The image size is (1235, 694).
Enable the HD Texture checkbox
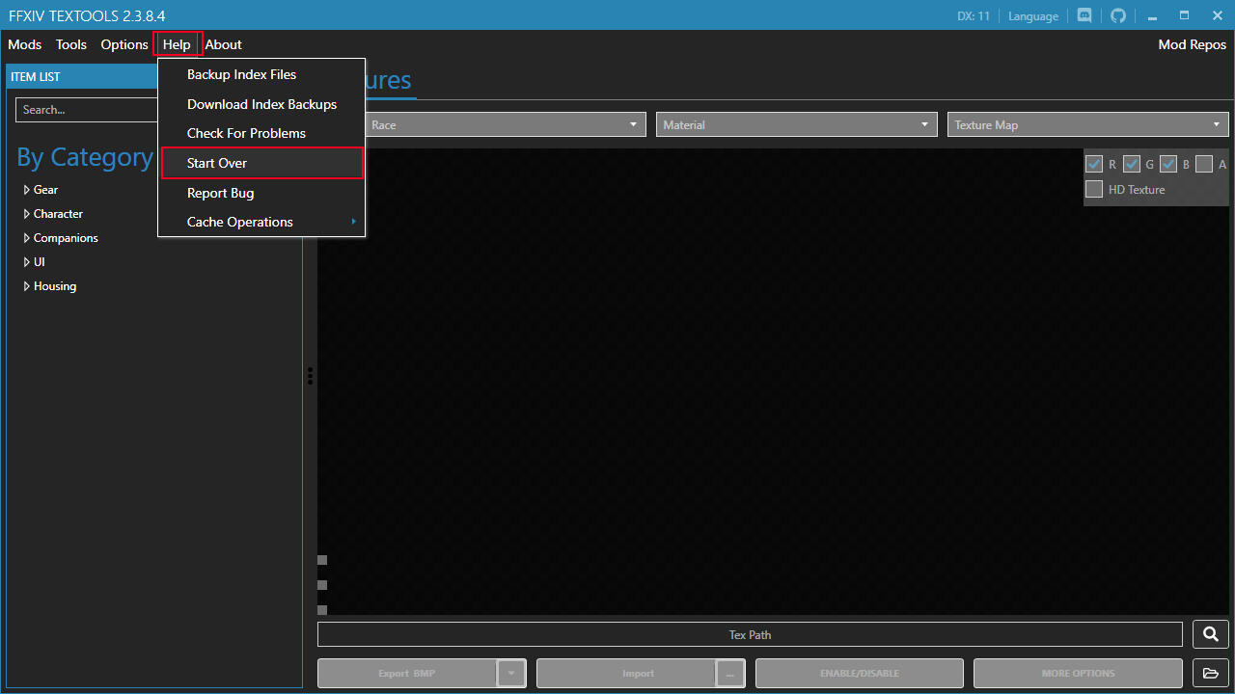click(x=1094, y=189)
